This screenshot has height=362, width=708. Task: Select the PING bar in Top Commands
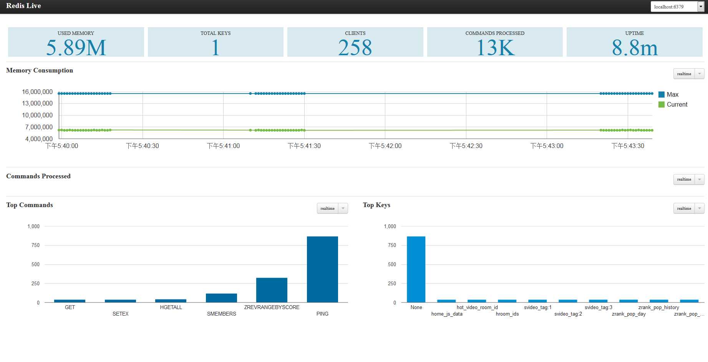[322, 269]
